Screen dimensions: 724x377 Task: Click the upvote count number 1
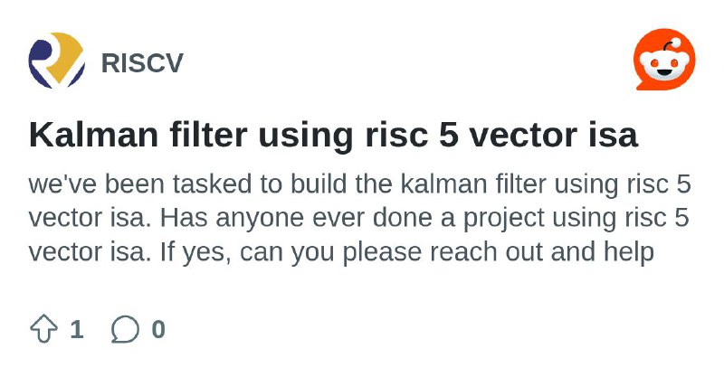pos(77,329)
